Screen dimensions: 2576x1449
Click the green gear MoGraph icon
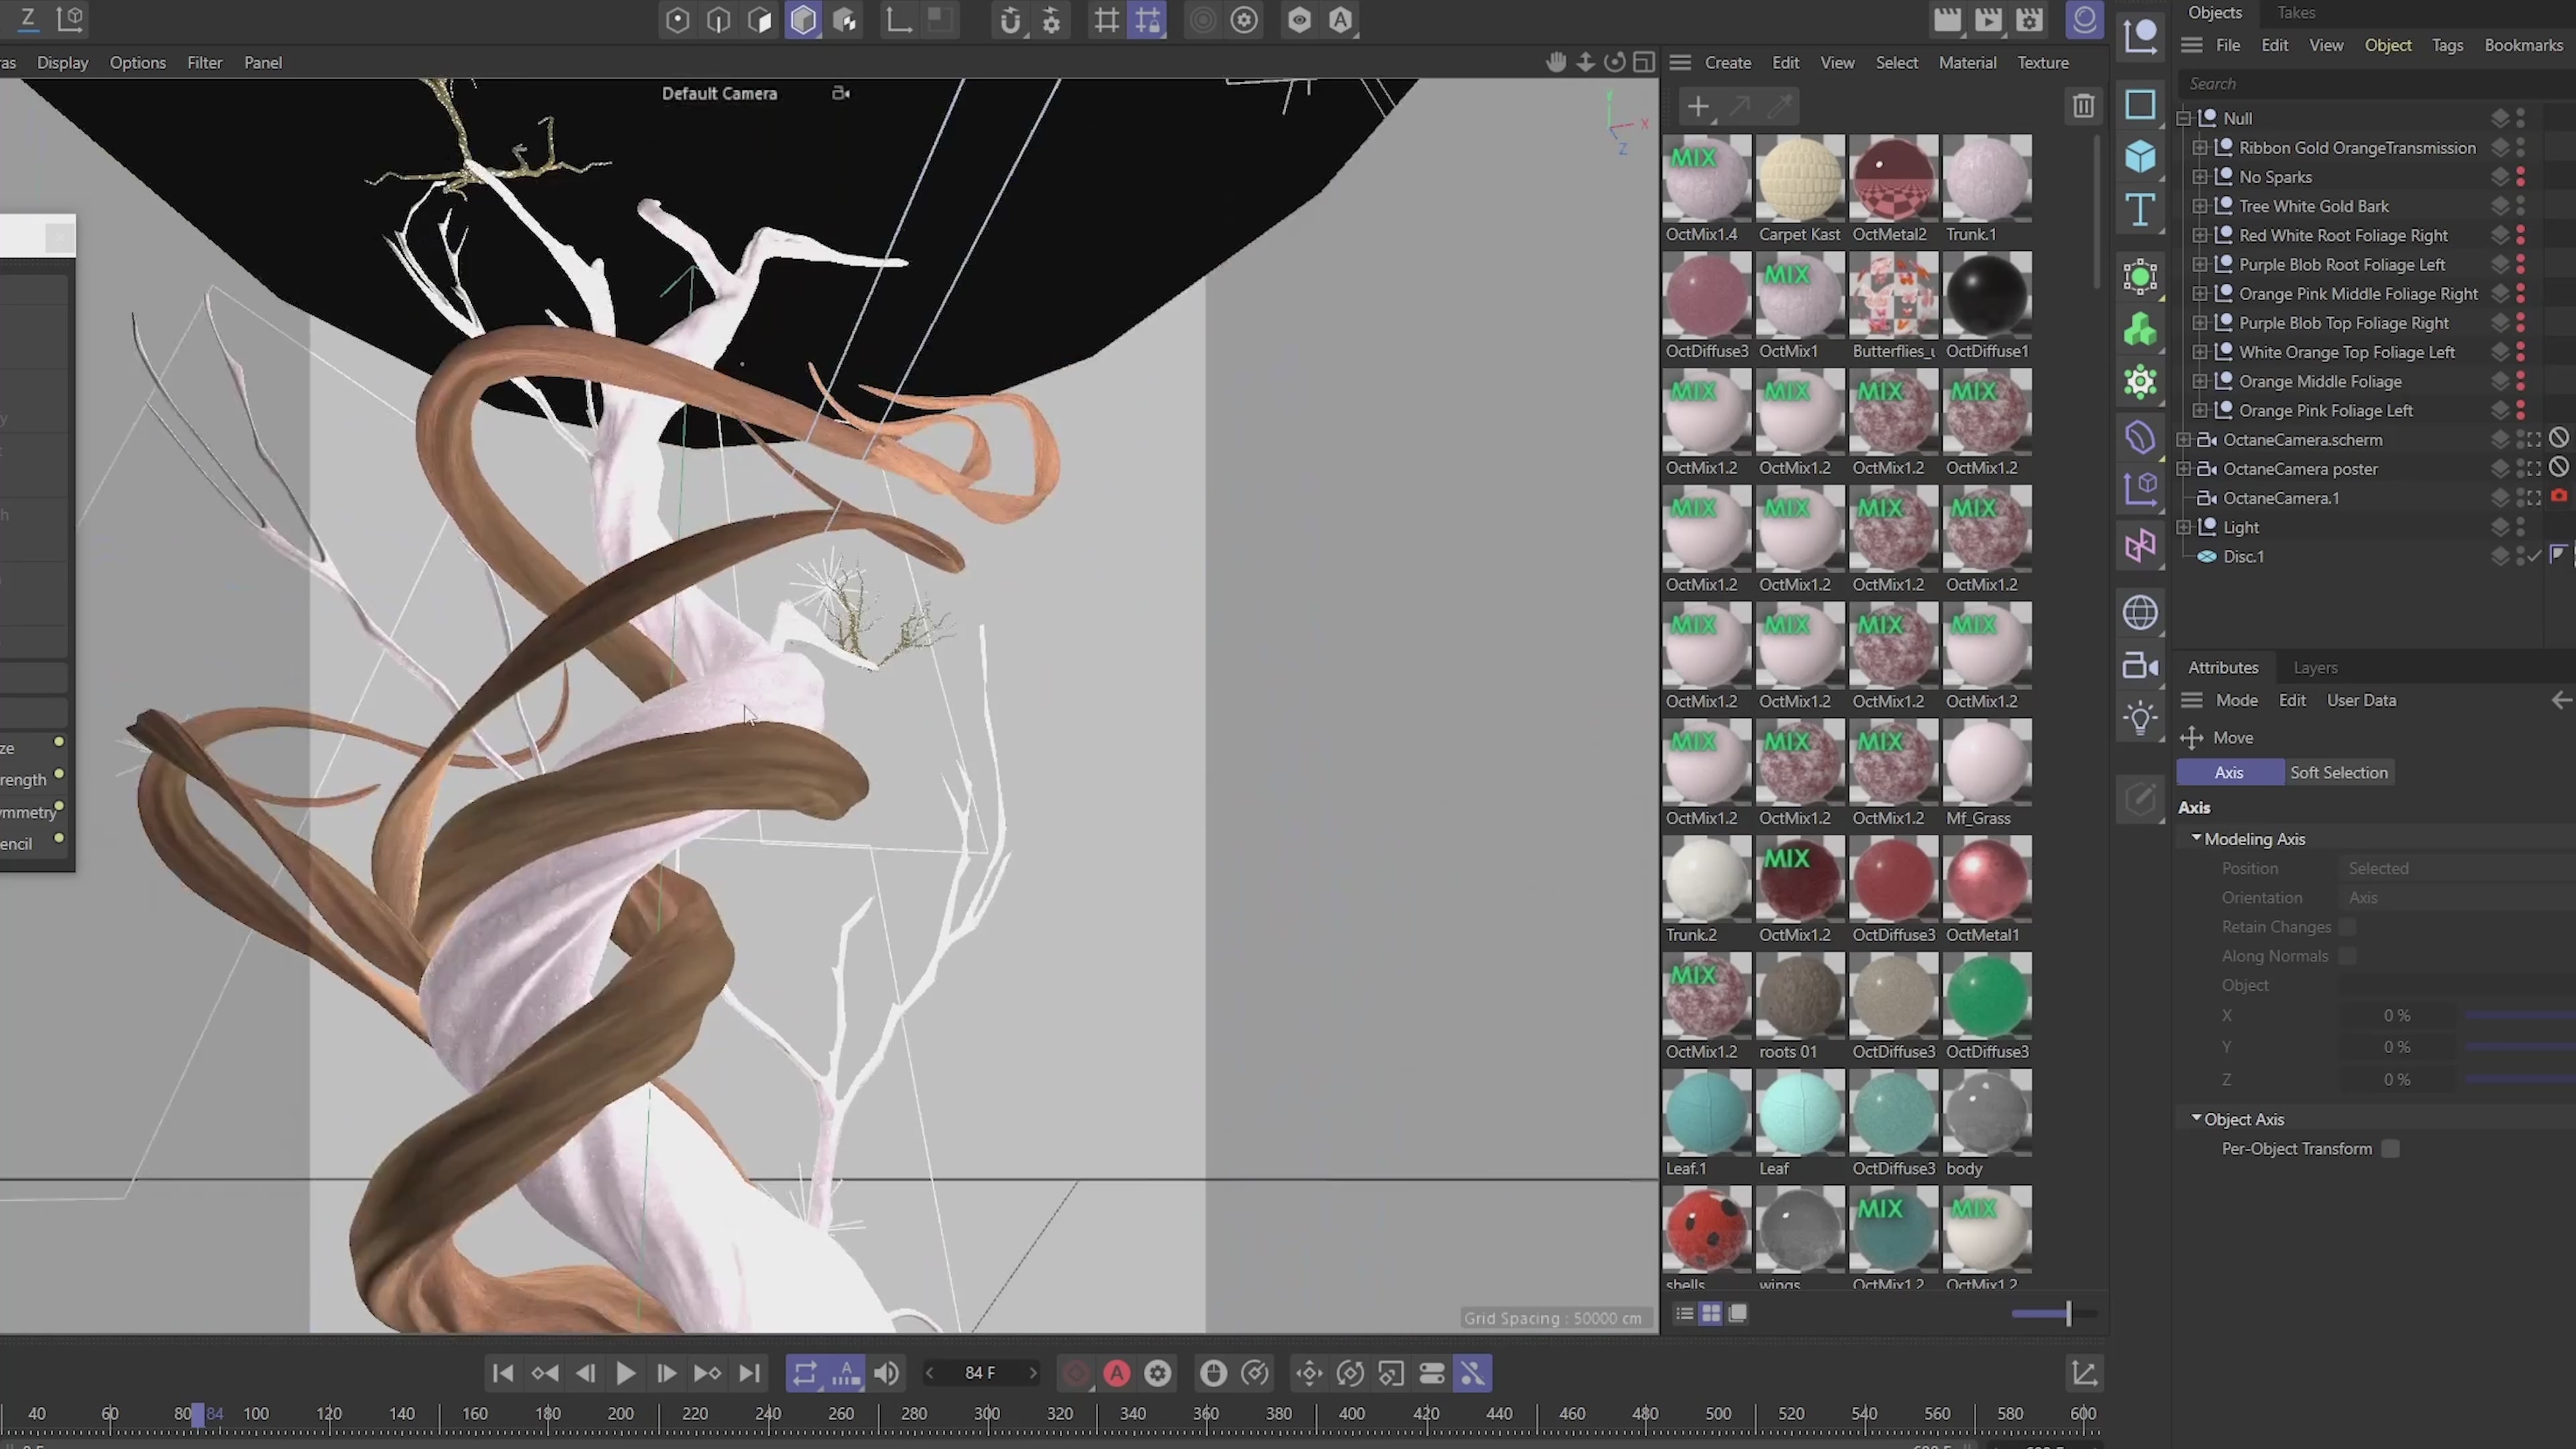point(2140,381)
